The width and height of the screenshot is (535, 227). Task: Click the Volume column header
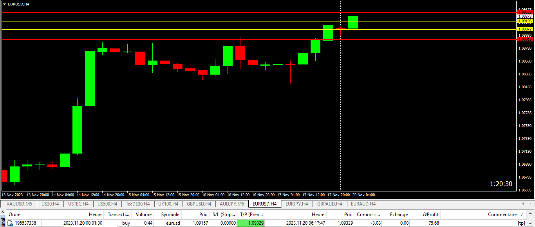pyautogui.click(x=143, y=214)
